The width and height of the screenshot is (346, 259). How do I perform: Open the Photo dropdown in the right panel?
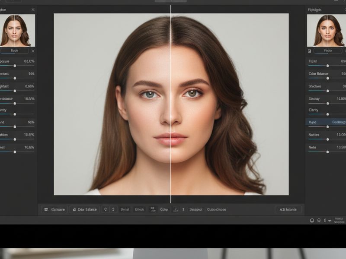(327, 50)
